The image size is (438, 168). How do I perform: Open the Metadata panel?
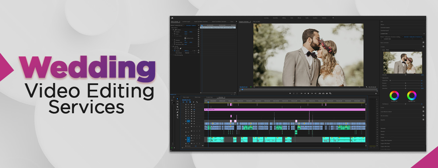pos(383,128)
